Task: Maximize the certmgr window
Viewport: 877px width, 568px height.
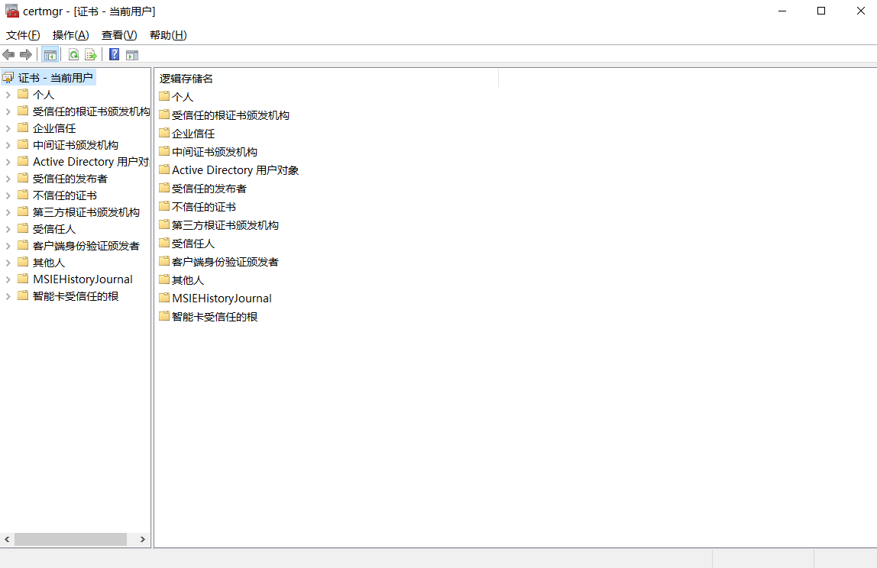Action: tap(821, 11)
